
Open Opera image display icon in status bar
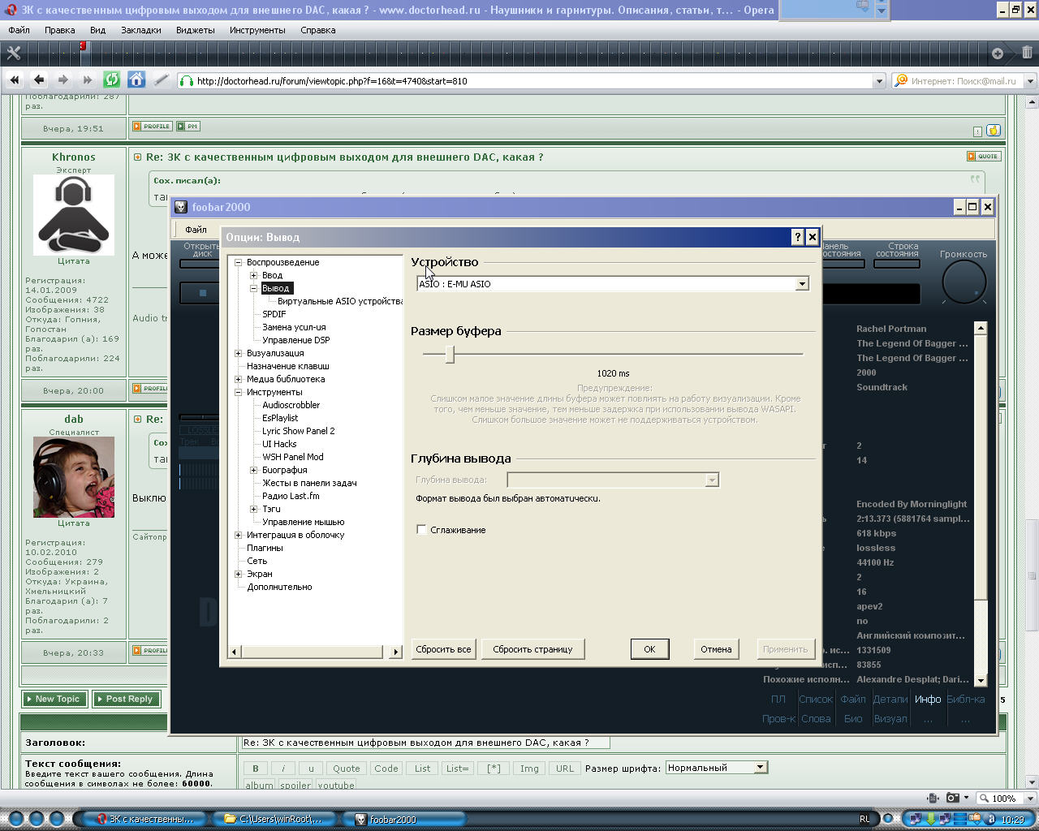pyautogui.click(x=953, y=798)
